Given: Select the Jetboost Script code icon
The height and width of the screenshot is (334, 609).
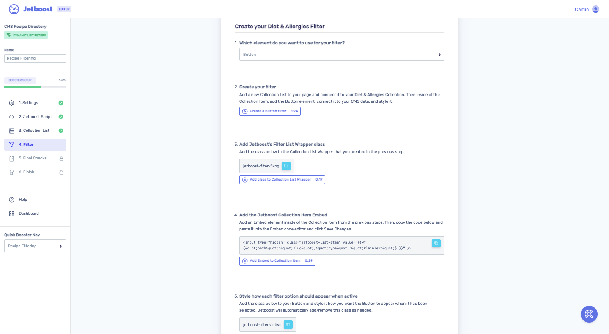Looking at the screenshot, I should click(x=11, y=116).
